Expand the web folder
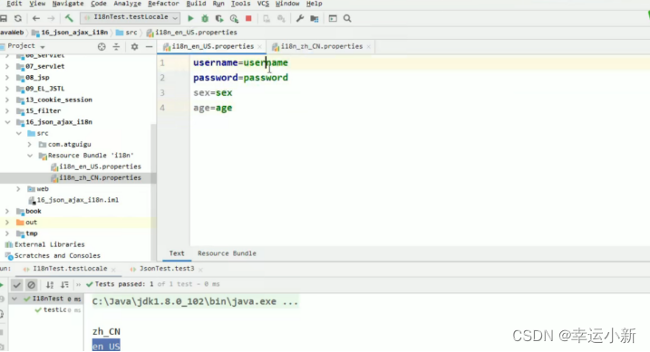The image size is (650, 352). (x=18, y=188)
